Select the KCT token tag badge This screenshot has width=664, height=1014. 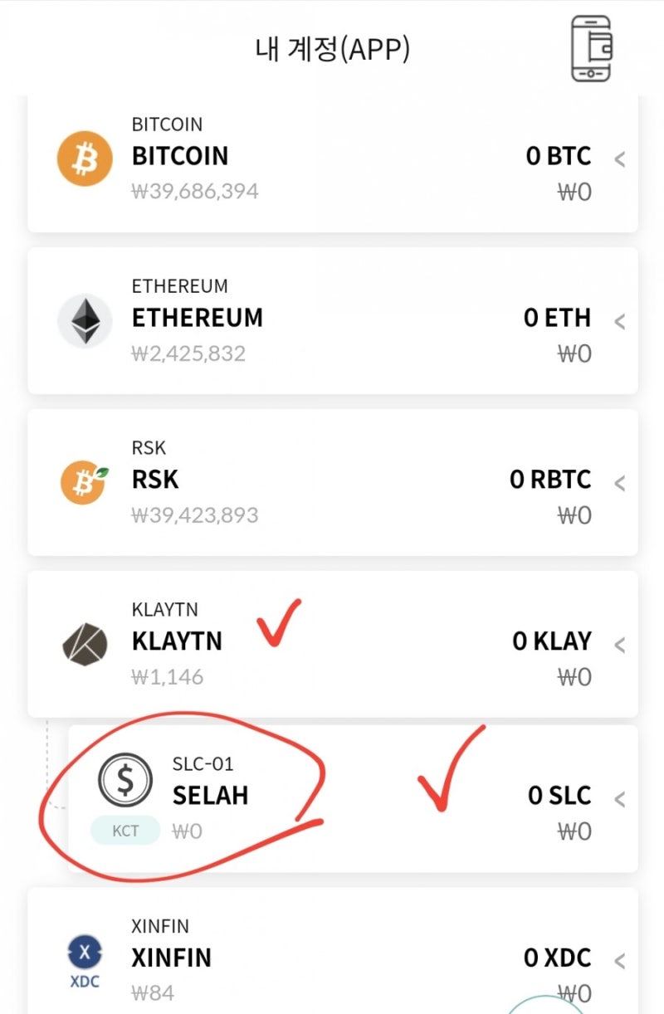tap(125, 831)
